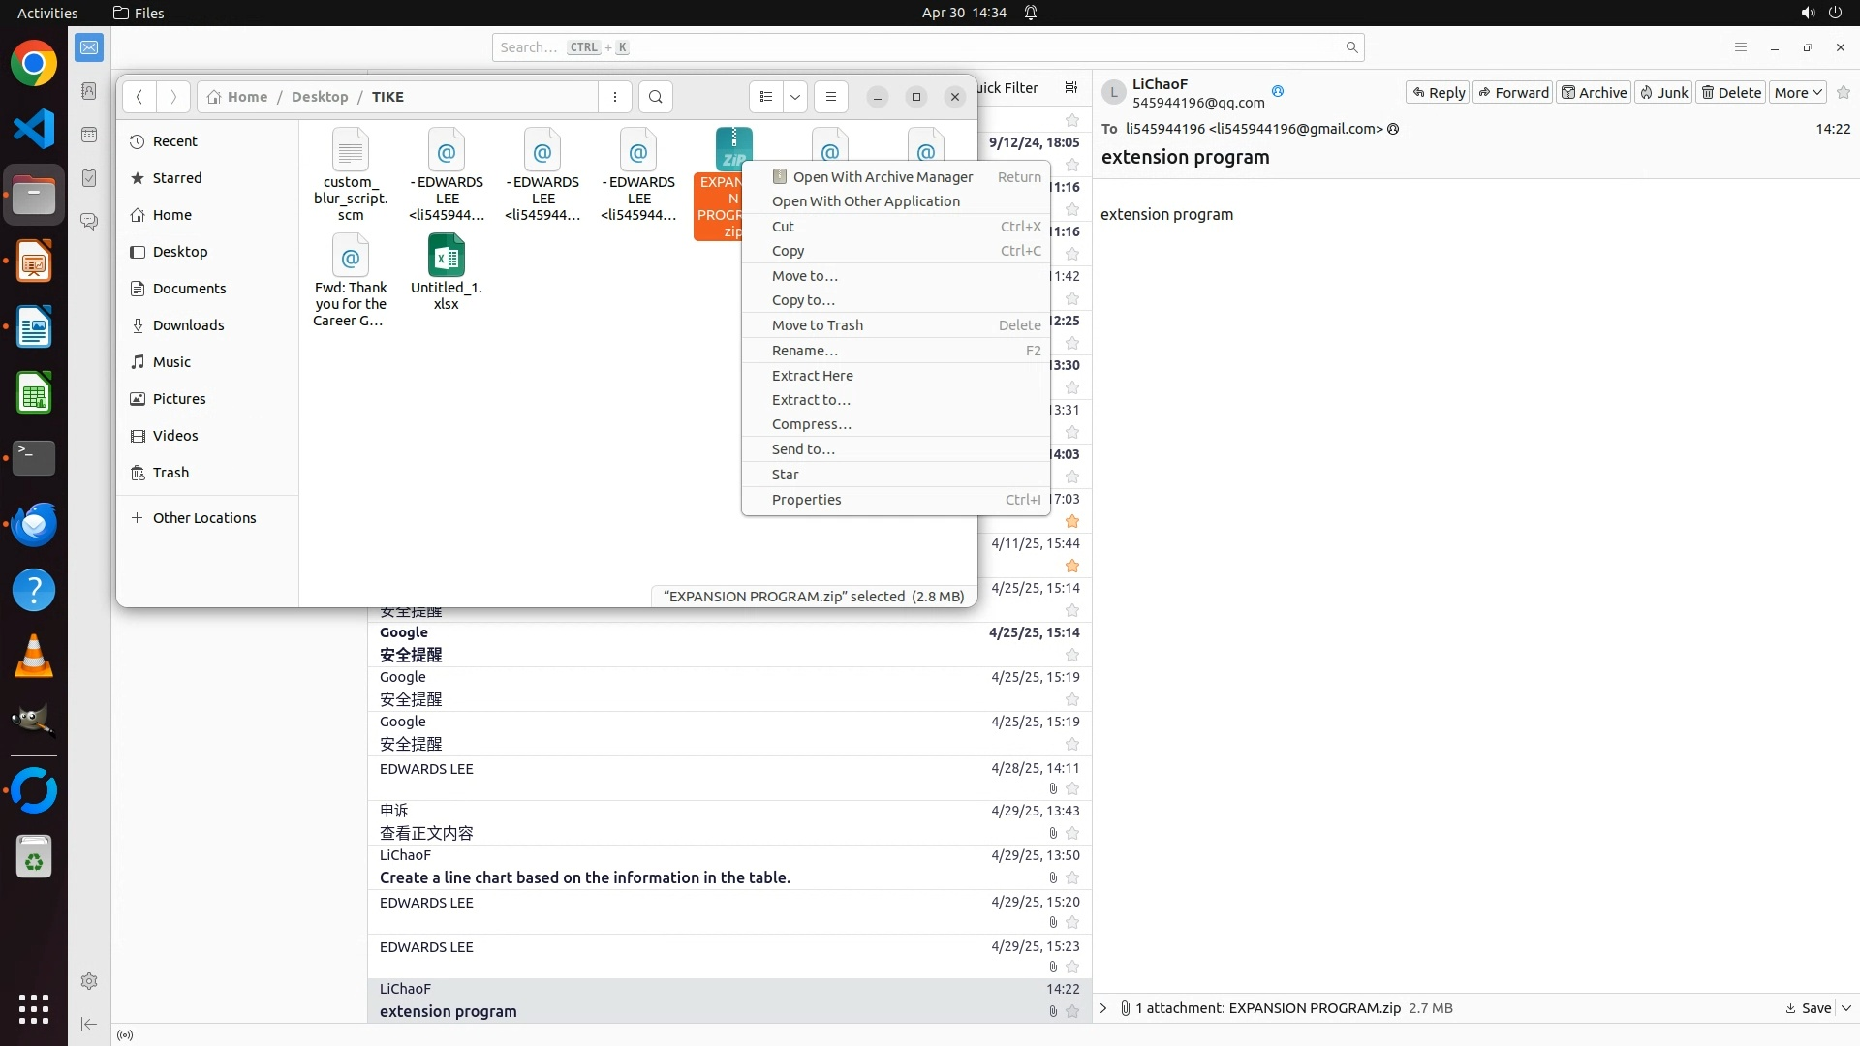Viewport: 1860px width, 1046px height.
Task: Open Thunderbird address book sidebar icon
Action: (x=89, y=91)
